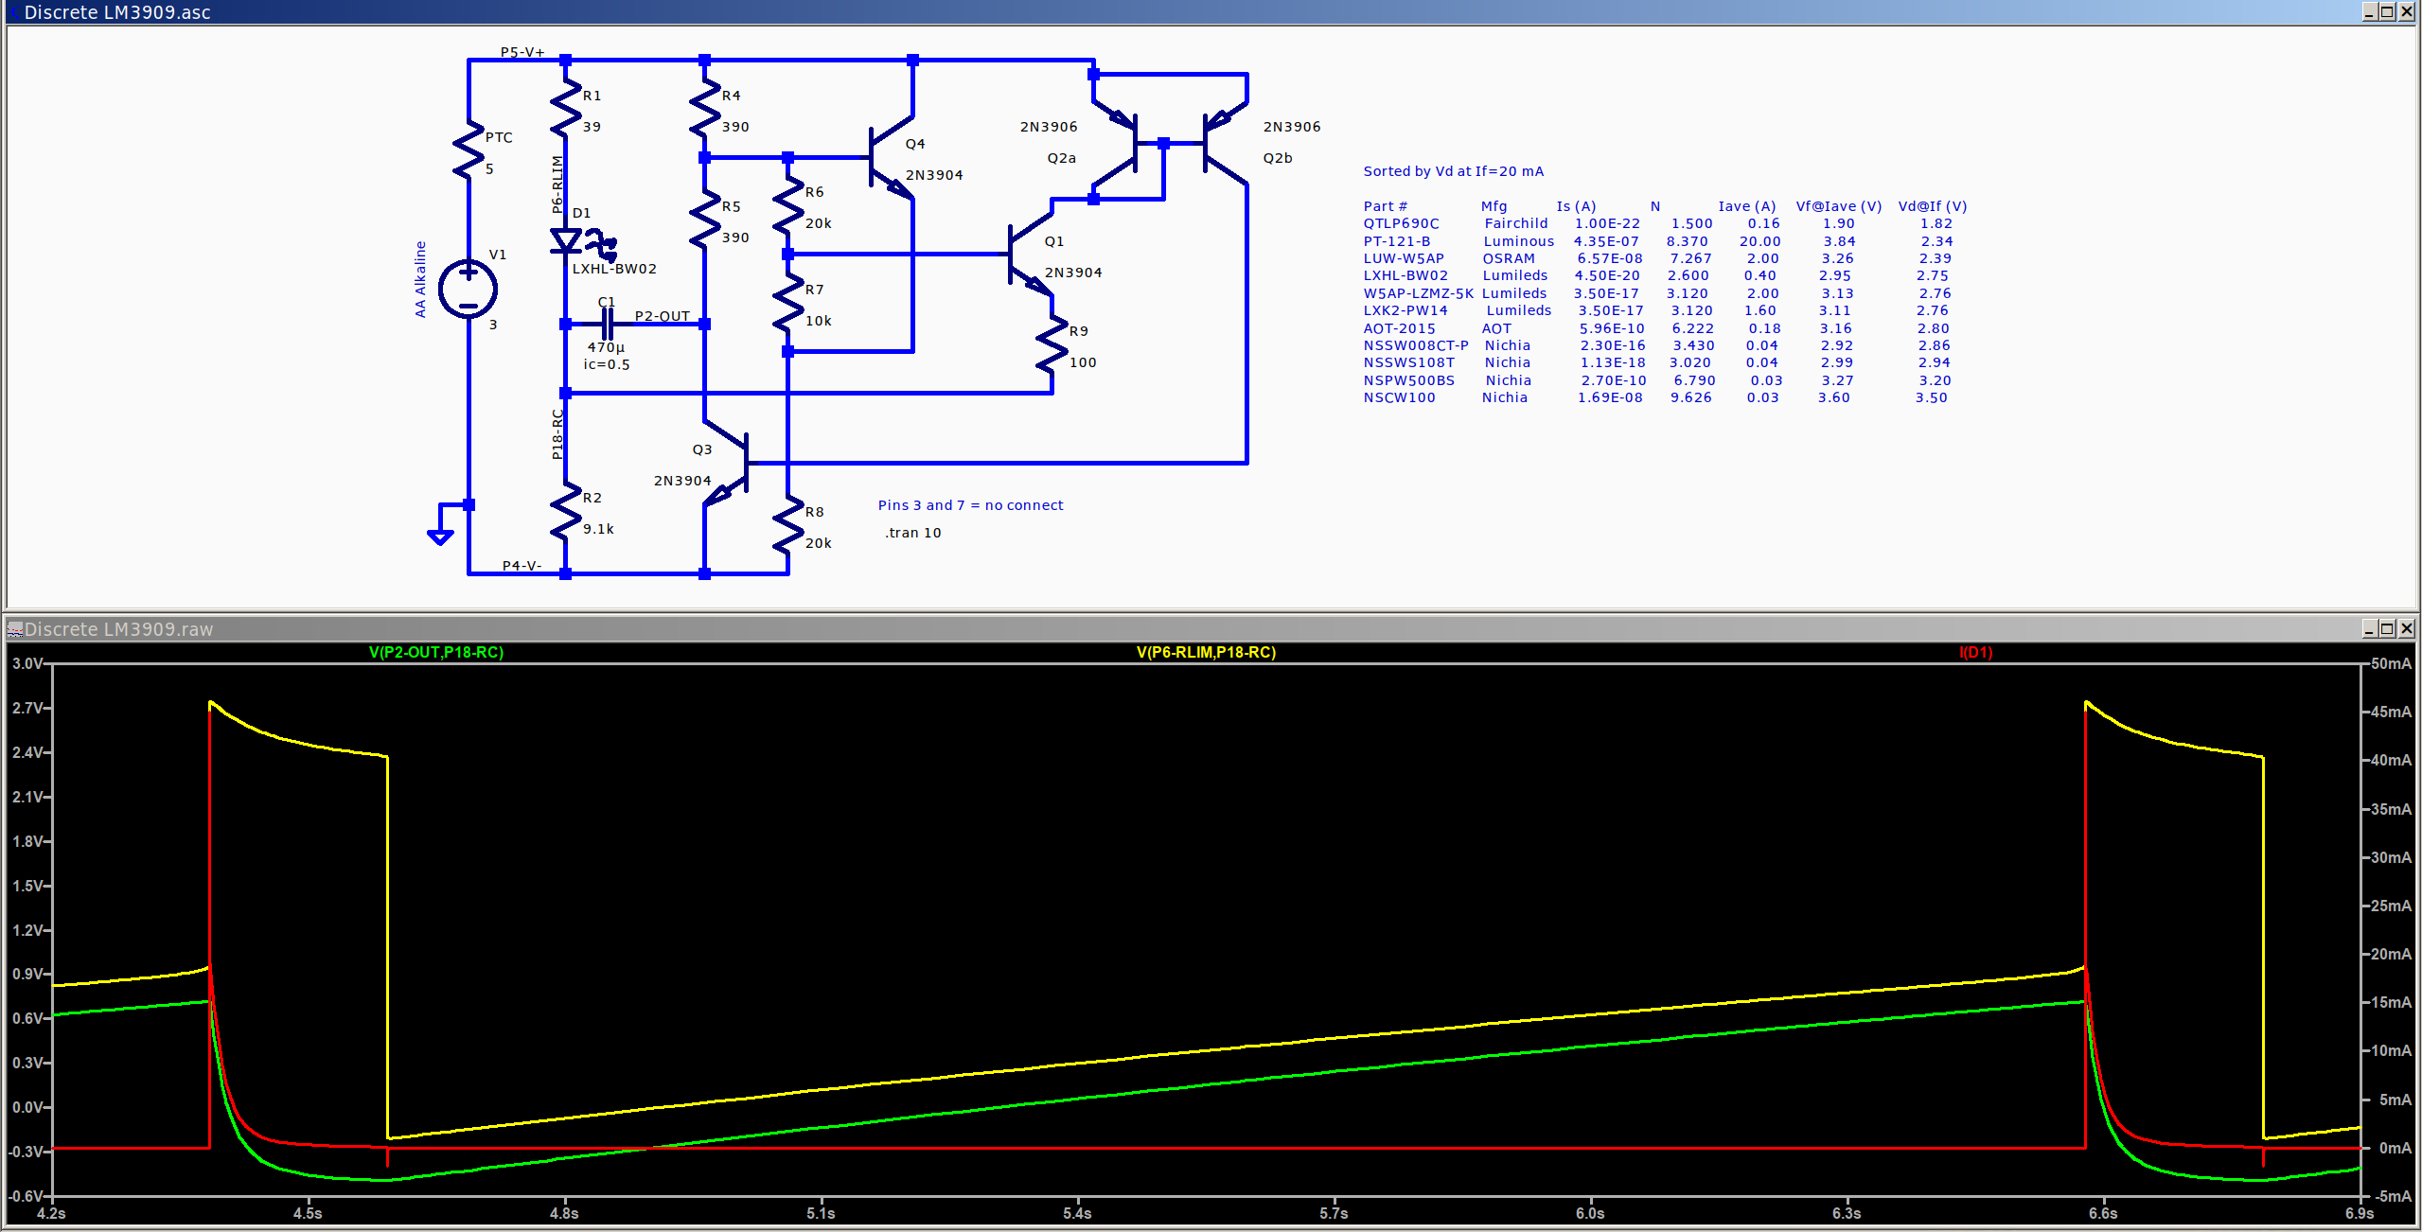Restore the waveform window size
The height and width of the screenshot is (1232, 2422).
pyautogui.click(x=2386, y=628)
